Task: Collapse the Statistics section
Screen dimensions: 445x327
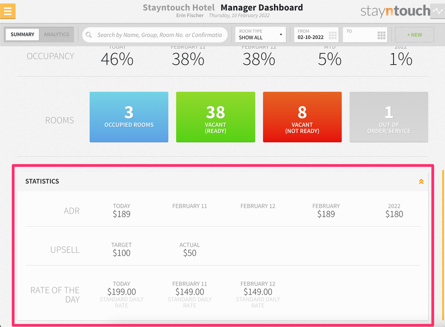Action: pyautogui.click(x=421, y=181)
